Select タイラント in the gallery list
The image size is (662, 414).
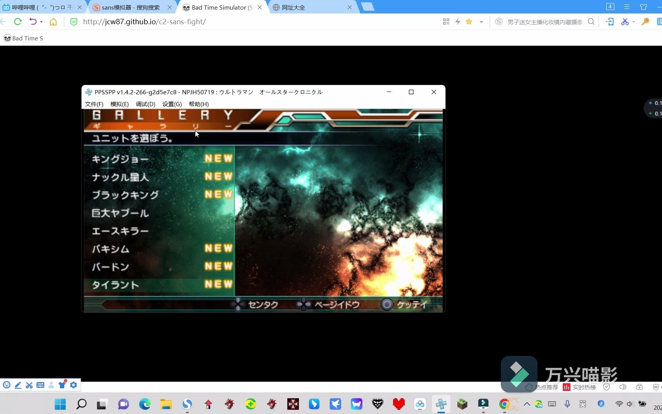pyautogui.click(x=159, y=285)
